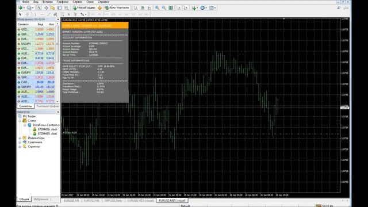
Task: Open the Strategy Tester toolbar icon
Action: [x=67, y=7]
